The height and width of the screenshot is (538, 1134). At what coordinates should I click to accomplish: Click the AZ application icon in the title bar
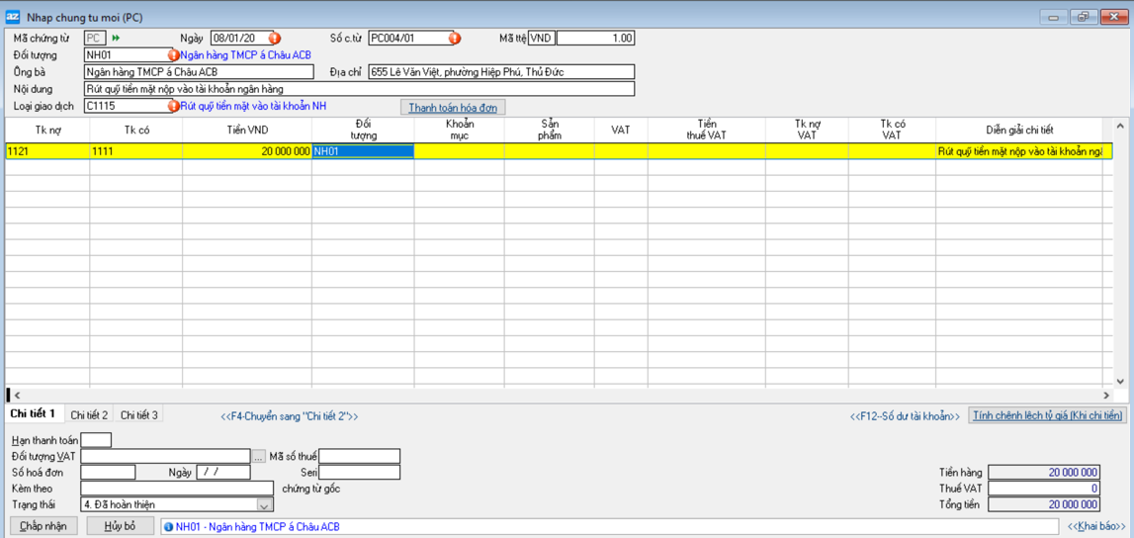tap(13, 17)
